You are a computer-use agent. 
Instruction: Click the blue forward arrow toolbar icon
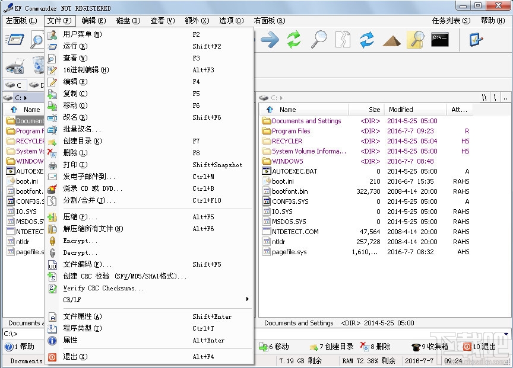pyautogui.click(x=269, y=40)
